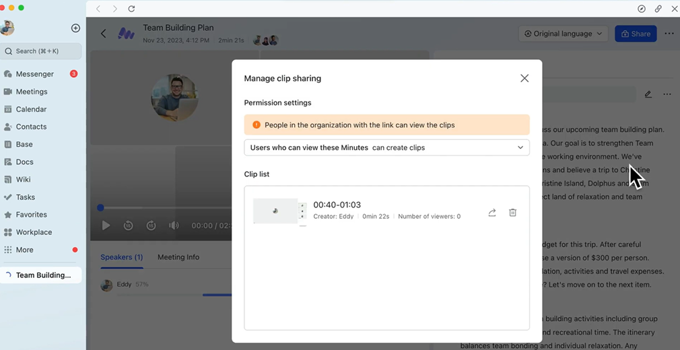Click the clip thumbnail preview
Image resolution: width=680 pixels, height=350 pixels.
[275, 211]
